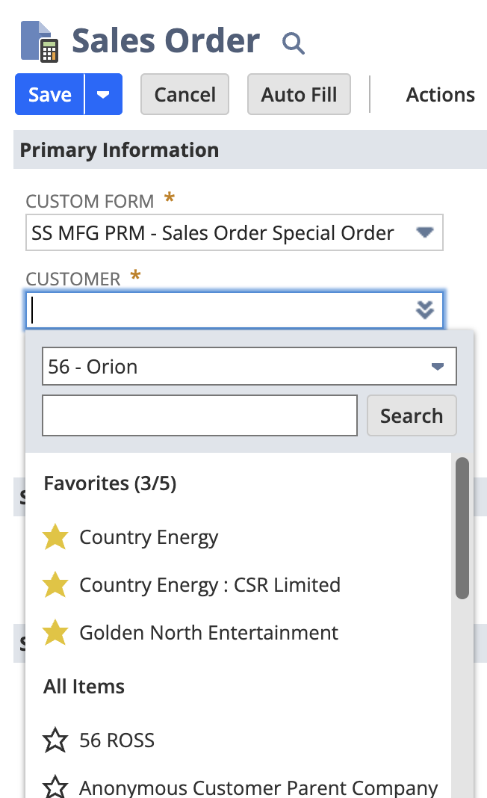
Task: Open the 56 - Orion subsidiary dropdown
Action: tap(437, 367)
